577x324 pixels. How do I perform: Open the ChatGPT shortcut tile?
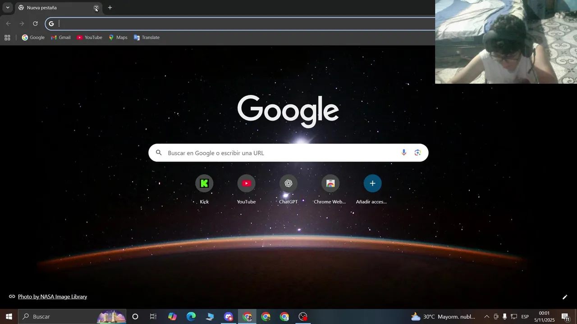coord(288,189)
